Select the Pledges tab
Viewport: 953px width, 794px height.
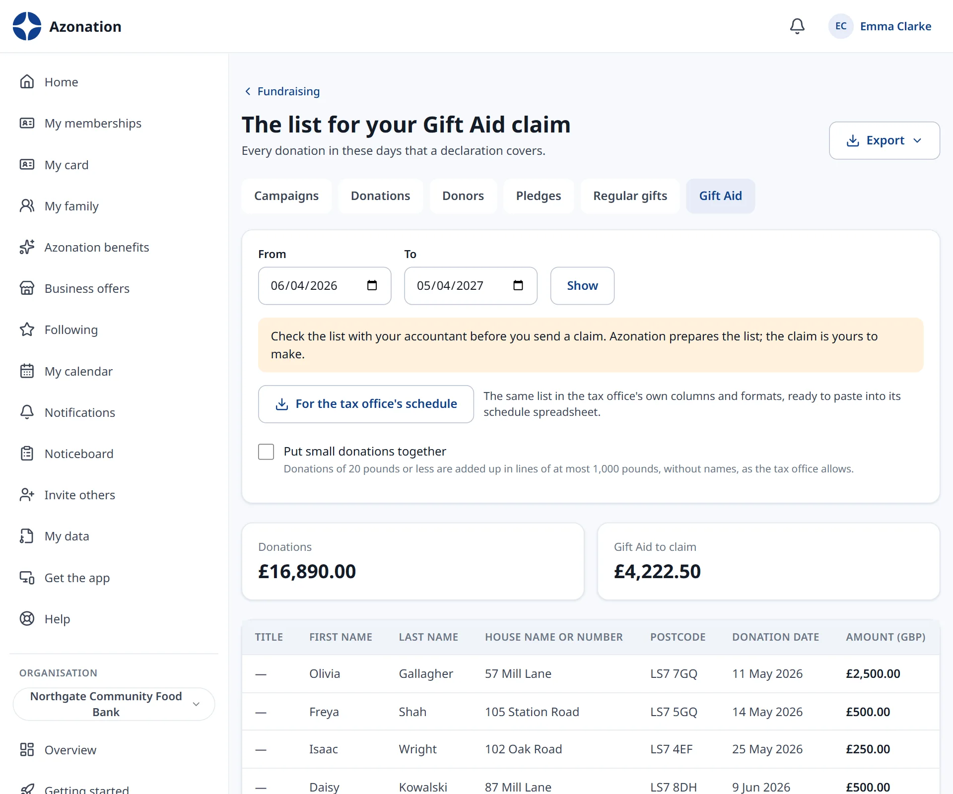539,196
